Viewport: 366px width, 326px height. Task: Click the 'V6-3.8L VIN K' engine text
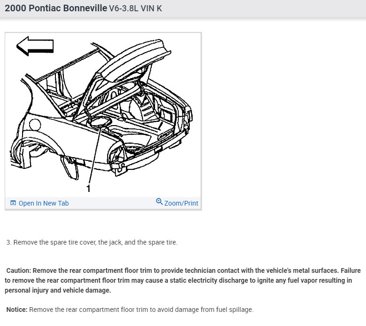tap(135, 8)
